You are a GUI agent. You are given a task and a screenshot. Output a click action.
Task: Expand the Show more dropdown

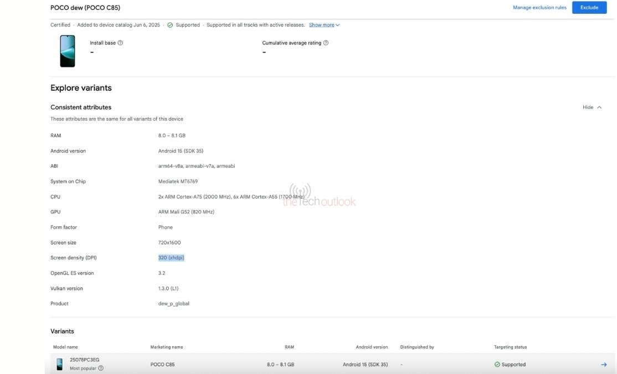pos(324,25)
